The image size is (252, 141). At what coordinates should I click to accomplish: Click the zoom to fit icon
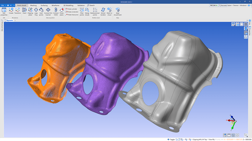pyautogui.click(x=242, y=24)
